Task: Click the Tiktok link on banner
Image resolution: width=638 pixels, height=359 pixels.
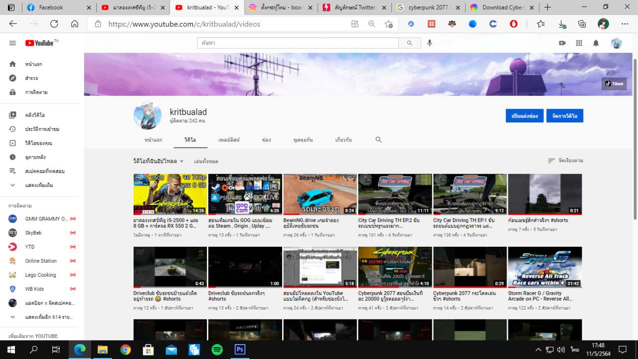Action: click(x=614, y=84)
